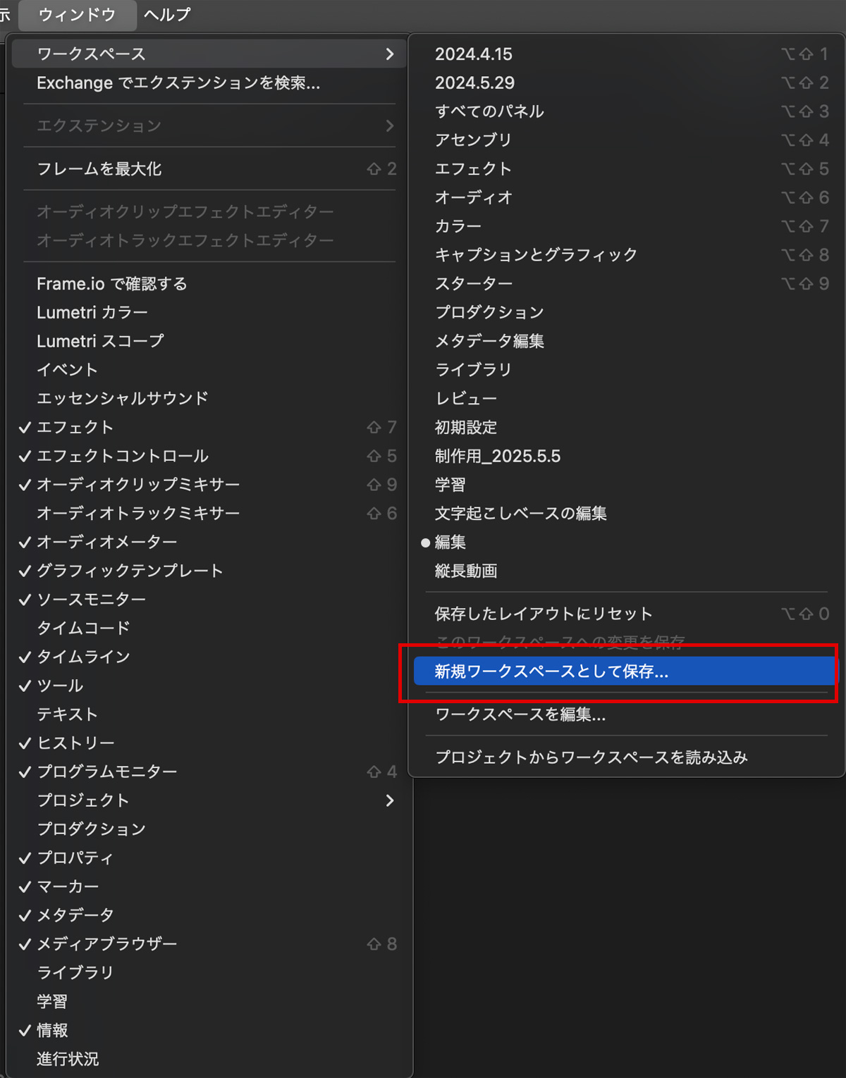This screenshot has height=1078, width=846.
Task: Choose the 縦長動画 workspace
Action: point(466,571)
